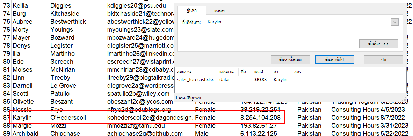Select cell containing Screech
413x136 pixels.
[x=78, y=61]
